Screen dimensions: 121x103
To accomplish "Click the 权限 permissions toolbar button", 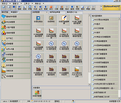I will (77, 8).
